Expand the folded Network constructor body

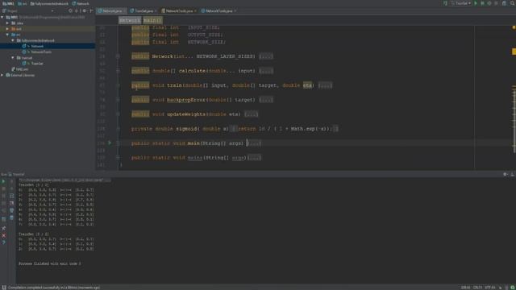coord(265,56)
